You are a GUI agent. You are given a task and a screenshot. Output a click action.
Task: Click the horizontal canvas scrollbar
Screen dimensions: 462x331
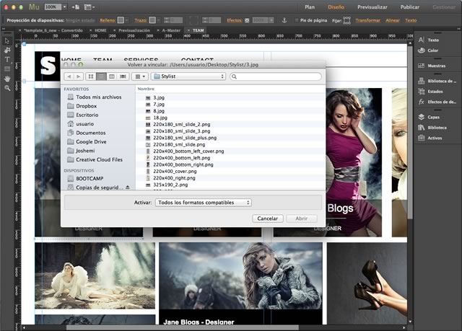coord(183,327)
